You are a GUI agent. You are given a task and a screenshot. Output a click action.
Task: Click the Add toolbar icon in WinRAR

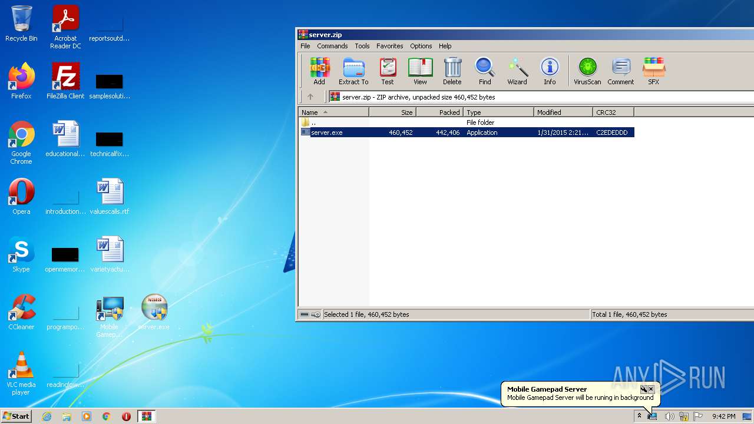(x=319, y=71)
